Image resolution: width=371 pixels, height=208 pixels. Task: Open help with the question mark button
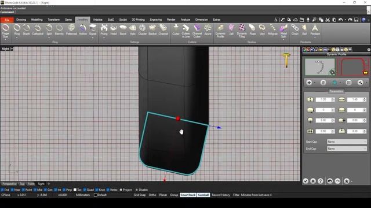pos(321,181)
